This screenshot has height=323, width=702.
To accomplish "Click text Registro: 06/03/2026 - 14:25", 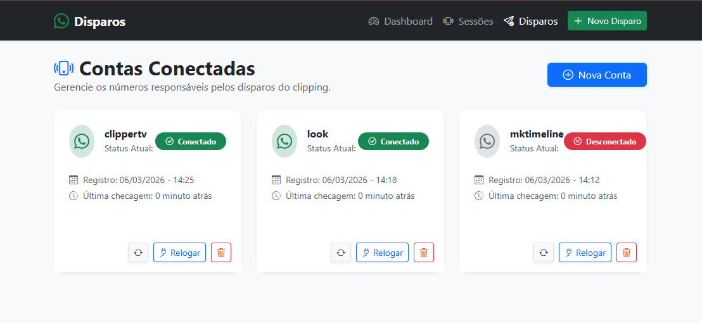I will tap(138, 180).
